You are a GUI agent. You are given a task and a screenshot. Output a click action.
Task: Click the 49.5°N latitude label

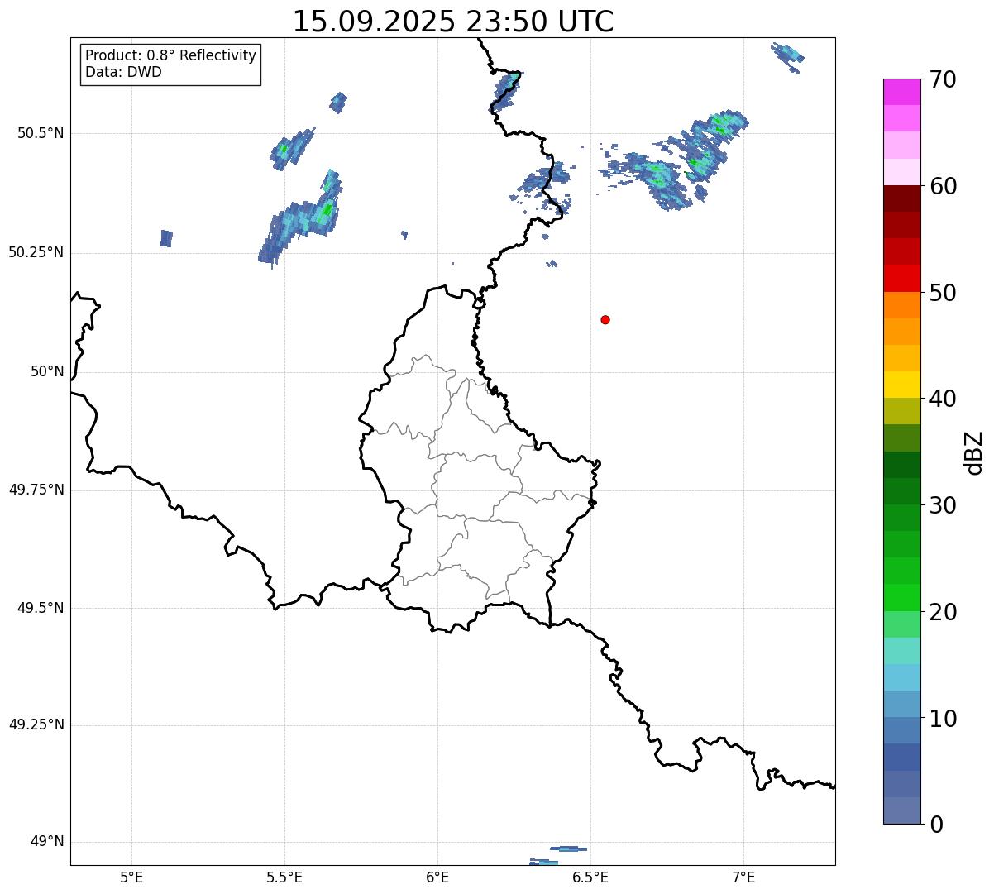click(41, 608)
